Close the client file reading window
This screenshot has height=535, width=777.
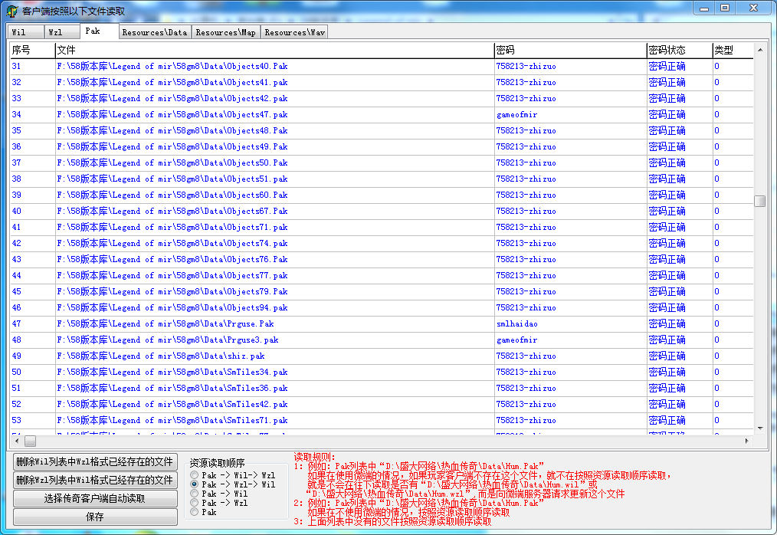point(754,8)
